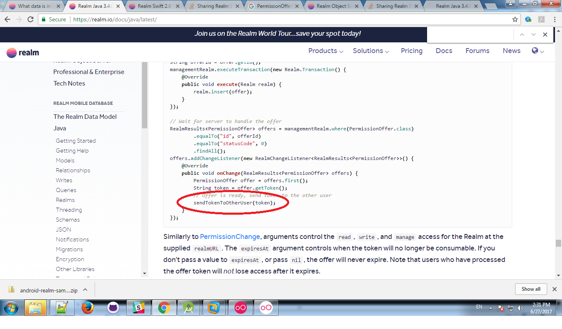Open Slack from the taskbar
The height and width of the screenshot is (329, 562).
coord(138,308)
